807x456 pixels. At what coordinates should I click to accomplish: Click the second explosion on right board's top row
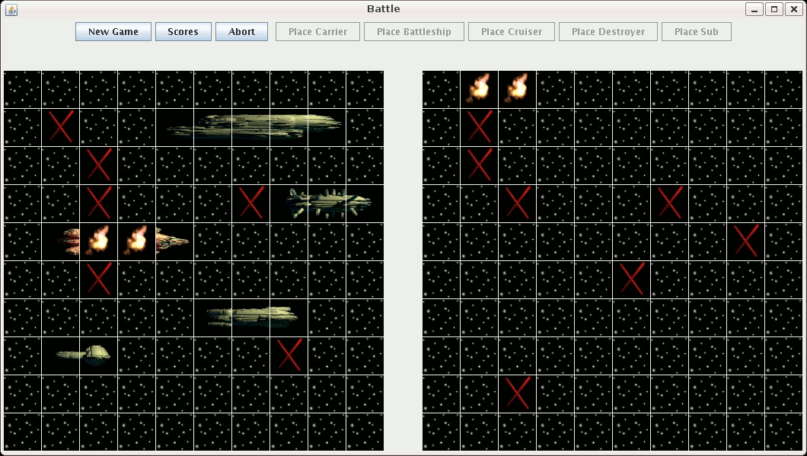(517, 89)
